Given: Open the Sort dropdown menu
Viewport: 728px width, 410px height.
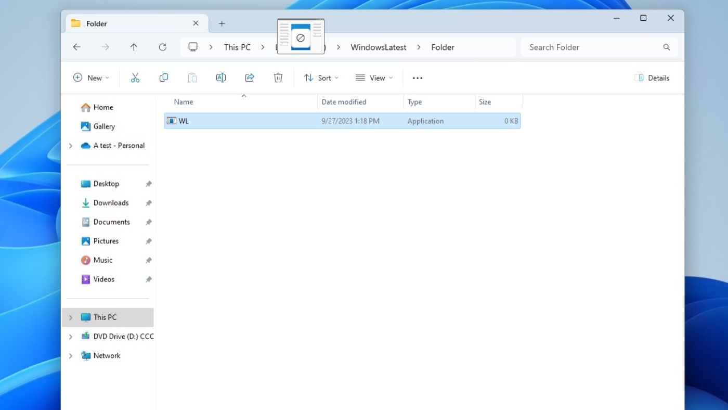Looking at the screenshot, I should click(x=321, y=78).
